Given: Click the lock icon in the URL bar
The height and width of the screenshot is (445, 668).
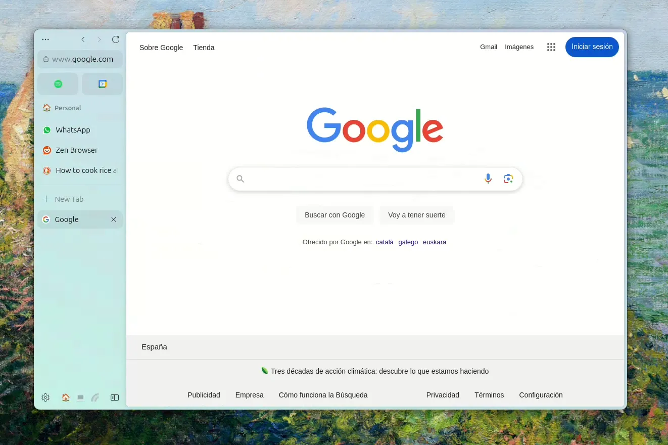Looking at the screenshot, I should pos(46,59).
